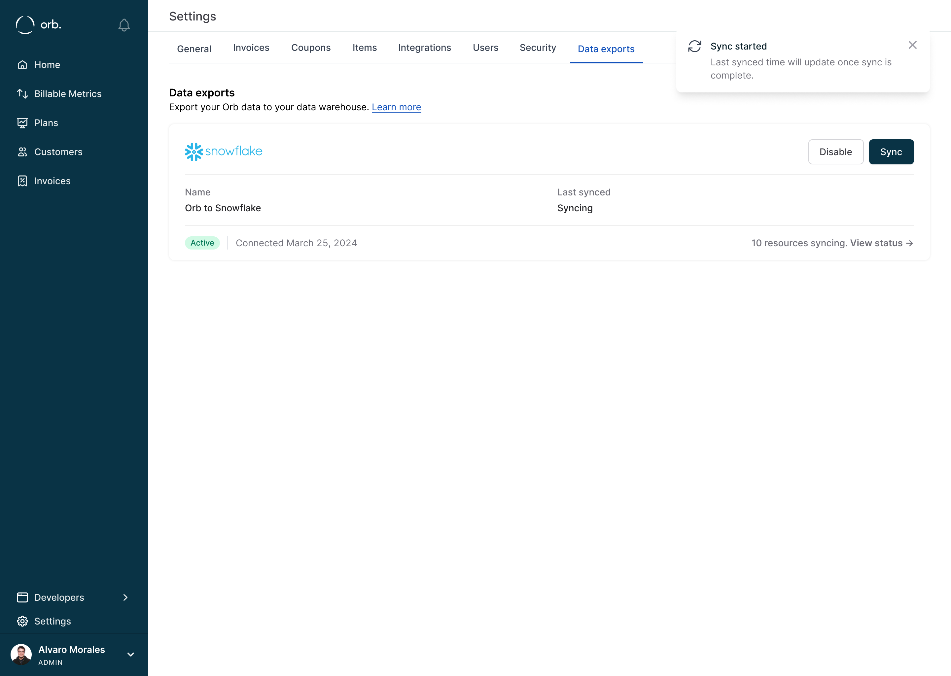Click Alvaro Morales avatar photo
This screenshot has height=676, width=951.
(21, 654)
